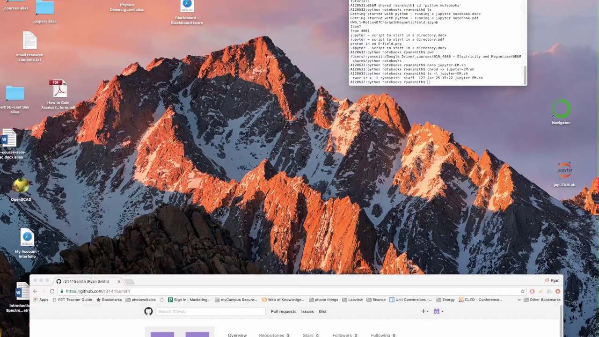Open a new Chrome tab

(130, 281)
